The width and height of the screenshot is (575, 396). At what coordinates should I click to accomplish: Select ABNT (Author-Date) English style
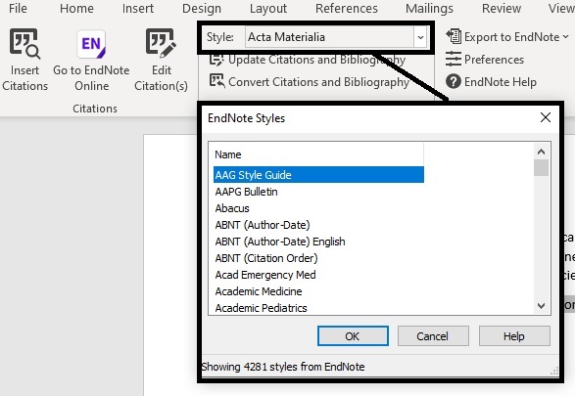point(318,242)
